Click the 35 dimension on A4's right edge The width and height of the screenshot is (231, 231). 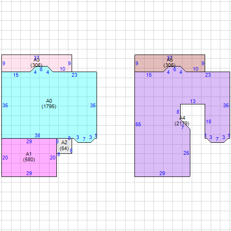[x=226, y=105]
